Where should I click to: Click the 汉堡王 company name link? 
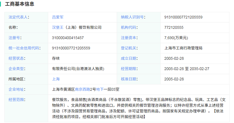click(58, 27)
